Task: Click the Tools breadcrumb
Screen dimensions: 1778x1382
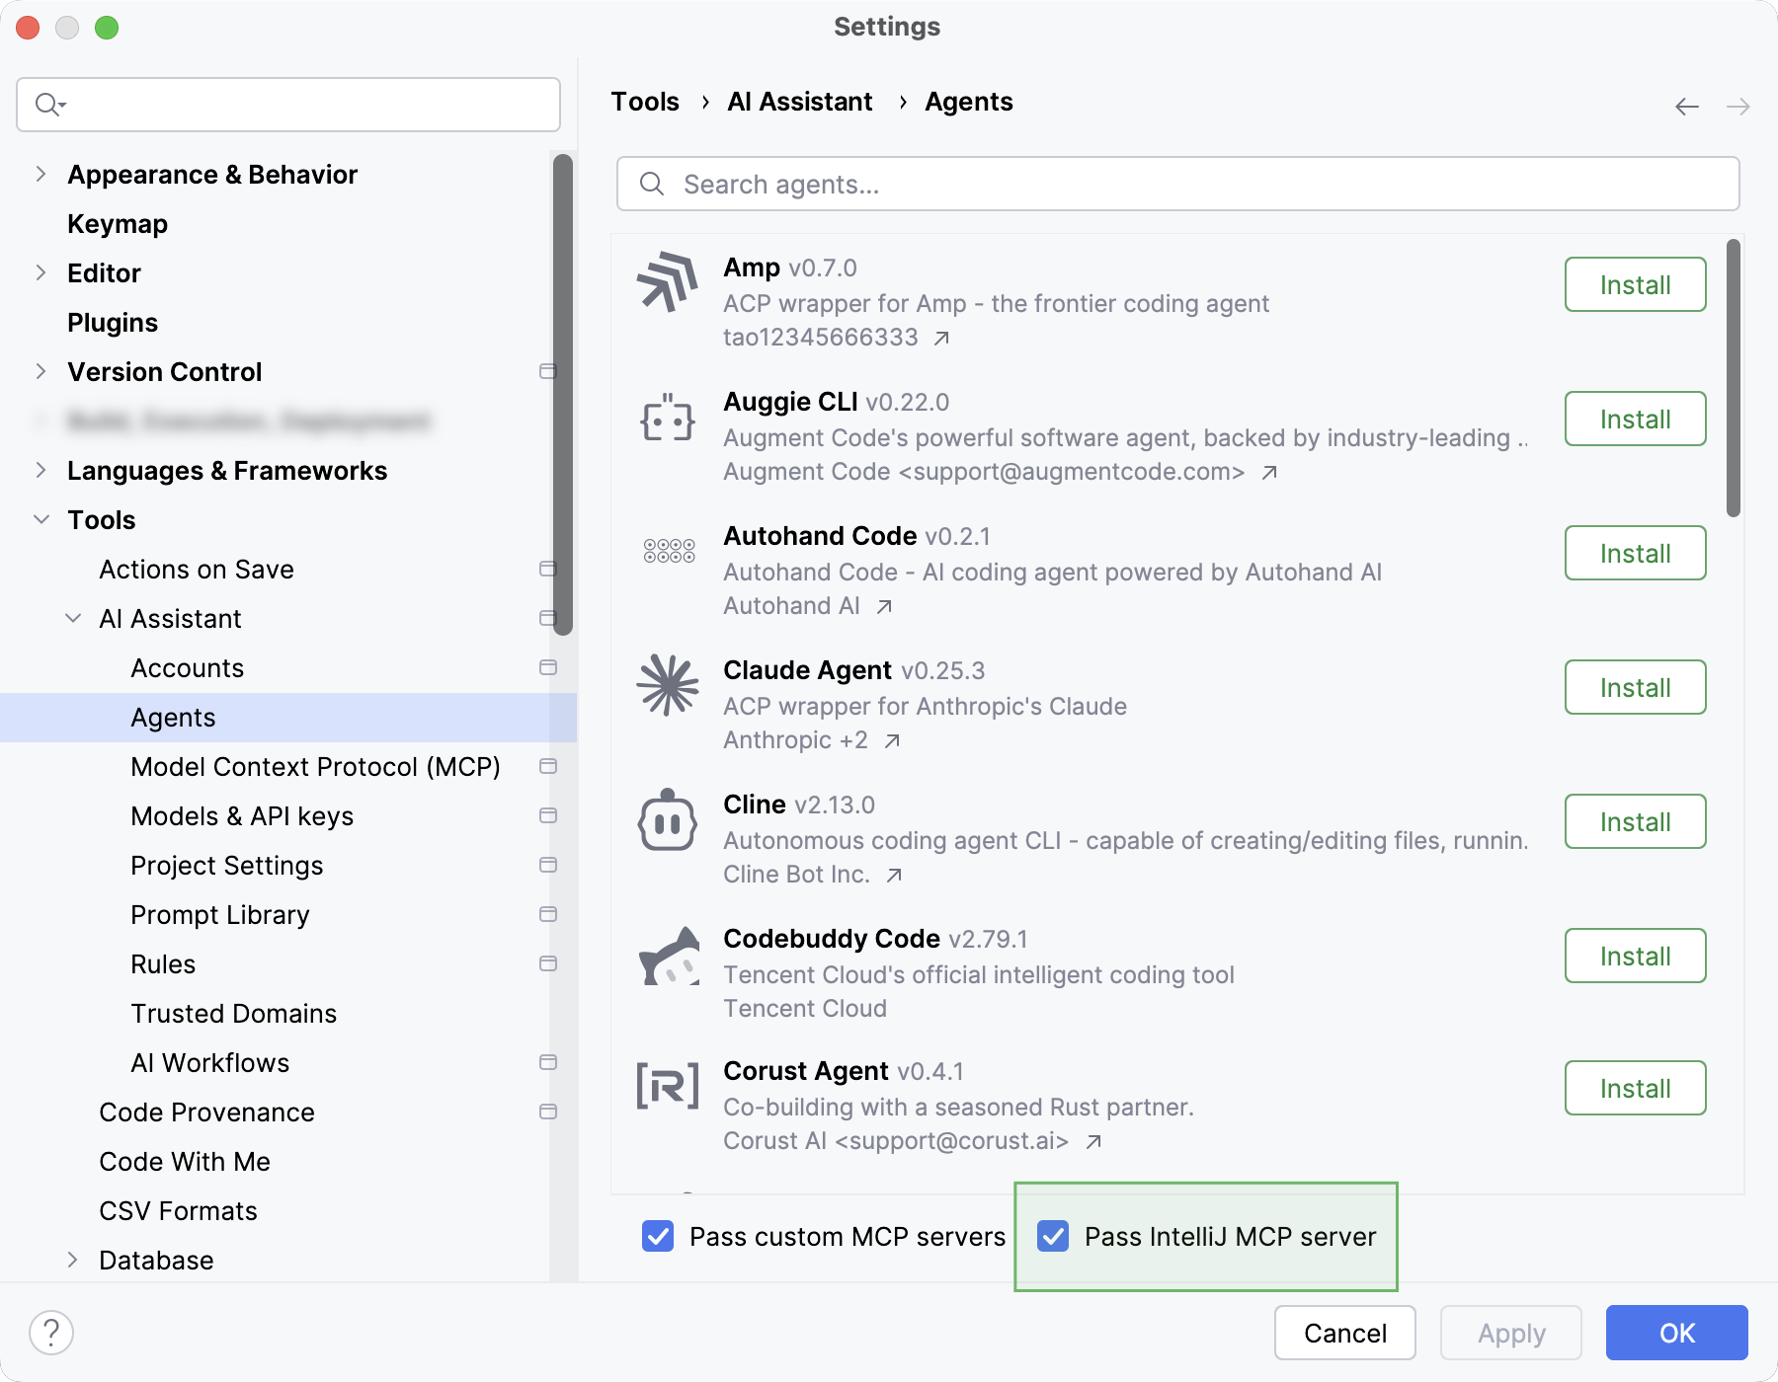Action: pyautogui.click(x=645, y=102)
